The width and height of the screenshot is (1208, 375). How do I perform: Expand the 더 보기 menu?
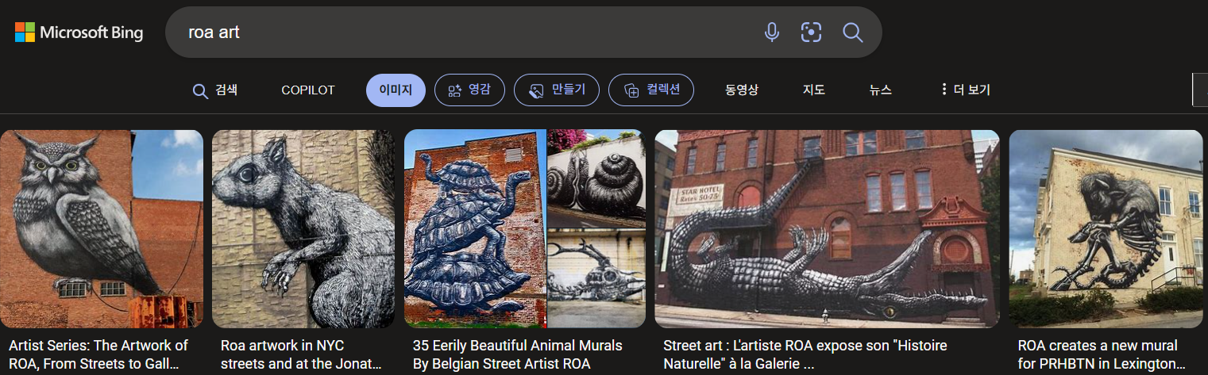(966, 90)
